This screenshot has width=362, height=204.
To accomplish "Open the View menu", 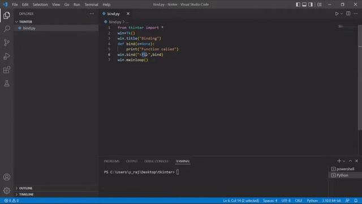I will 56,5.
